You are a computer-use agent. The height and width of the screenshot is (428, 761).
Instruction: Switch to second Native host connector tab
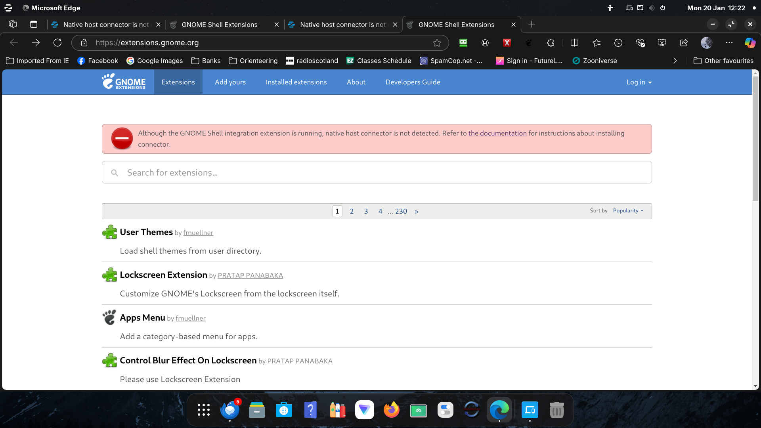point(342,25)
